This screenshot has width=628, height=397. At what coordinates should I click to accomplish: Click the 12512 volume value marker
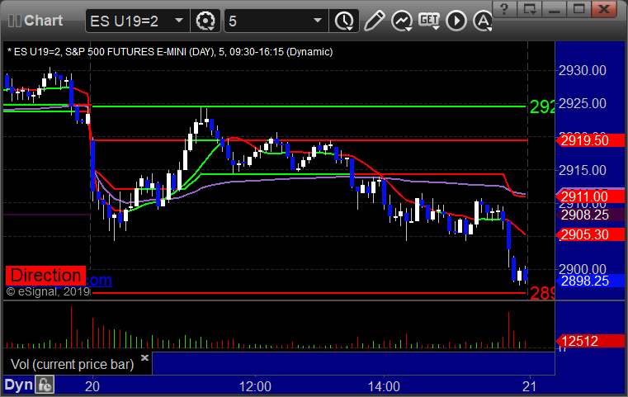(x=590, y=341)
